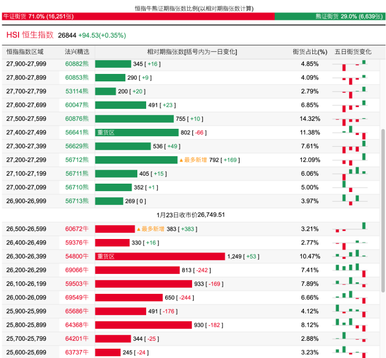Open bear certificate link 56641熊
The image size is (386, 358).
pyautogui.click(x=77, y=133)
